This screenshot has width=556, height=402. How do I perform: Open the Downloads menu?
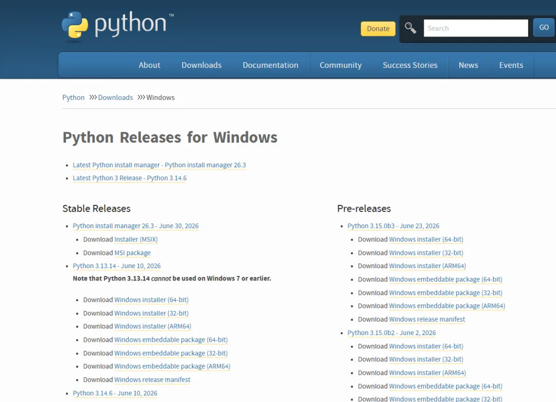pyautogui.click(x=201, y=65)
